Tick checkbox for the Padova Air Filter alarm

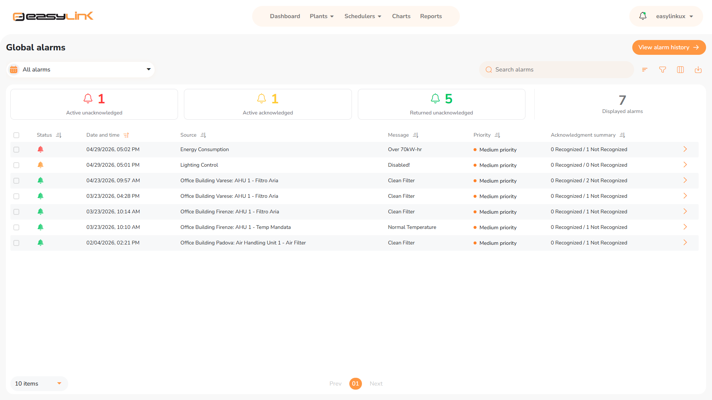(x=16, y=243)
